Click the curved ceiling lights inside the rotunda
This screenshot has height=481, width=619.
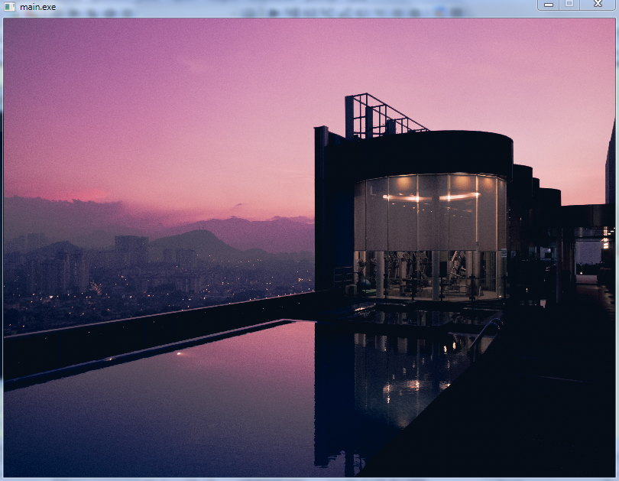coord(429,197)
